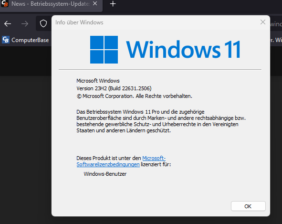Screen dimensions: 282x224
Task: Focus the partially visible address bar text
Action: (276, 24)
